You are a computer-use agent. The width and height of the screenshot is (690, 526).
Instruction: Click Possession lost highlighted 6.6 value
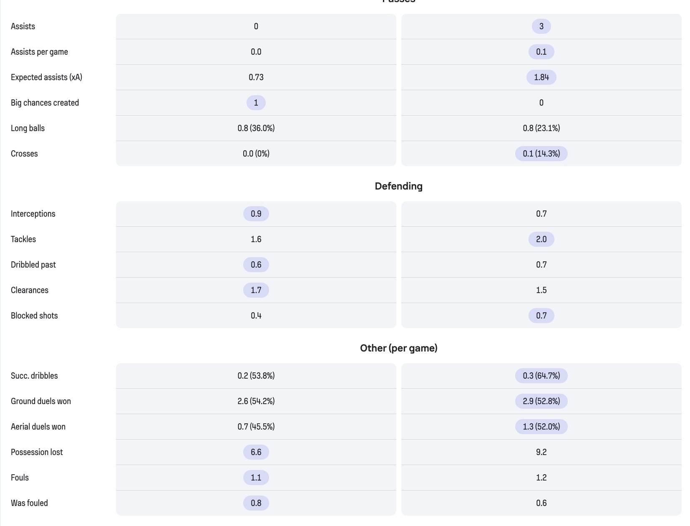(256, 452)
